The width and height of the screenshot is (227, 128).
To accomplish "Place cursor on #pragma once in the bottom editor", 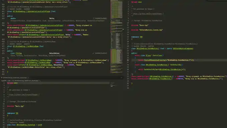I will click(12, 83).
